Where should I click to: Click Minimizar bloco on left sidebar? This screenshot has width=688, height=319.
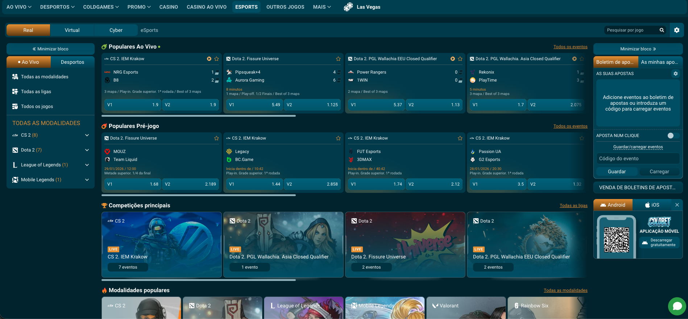pyautogui.click(x=50, y=49)
